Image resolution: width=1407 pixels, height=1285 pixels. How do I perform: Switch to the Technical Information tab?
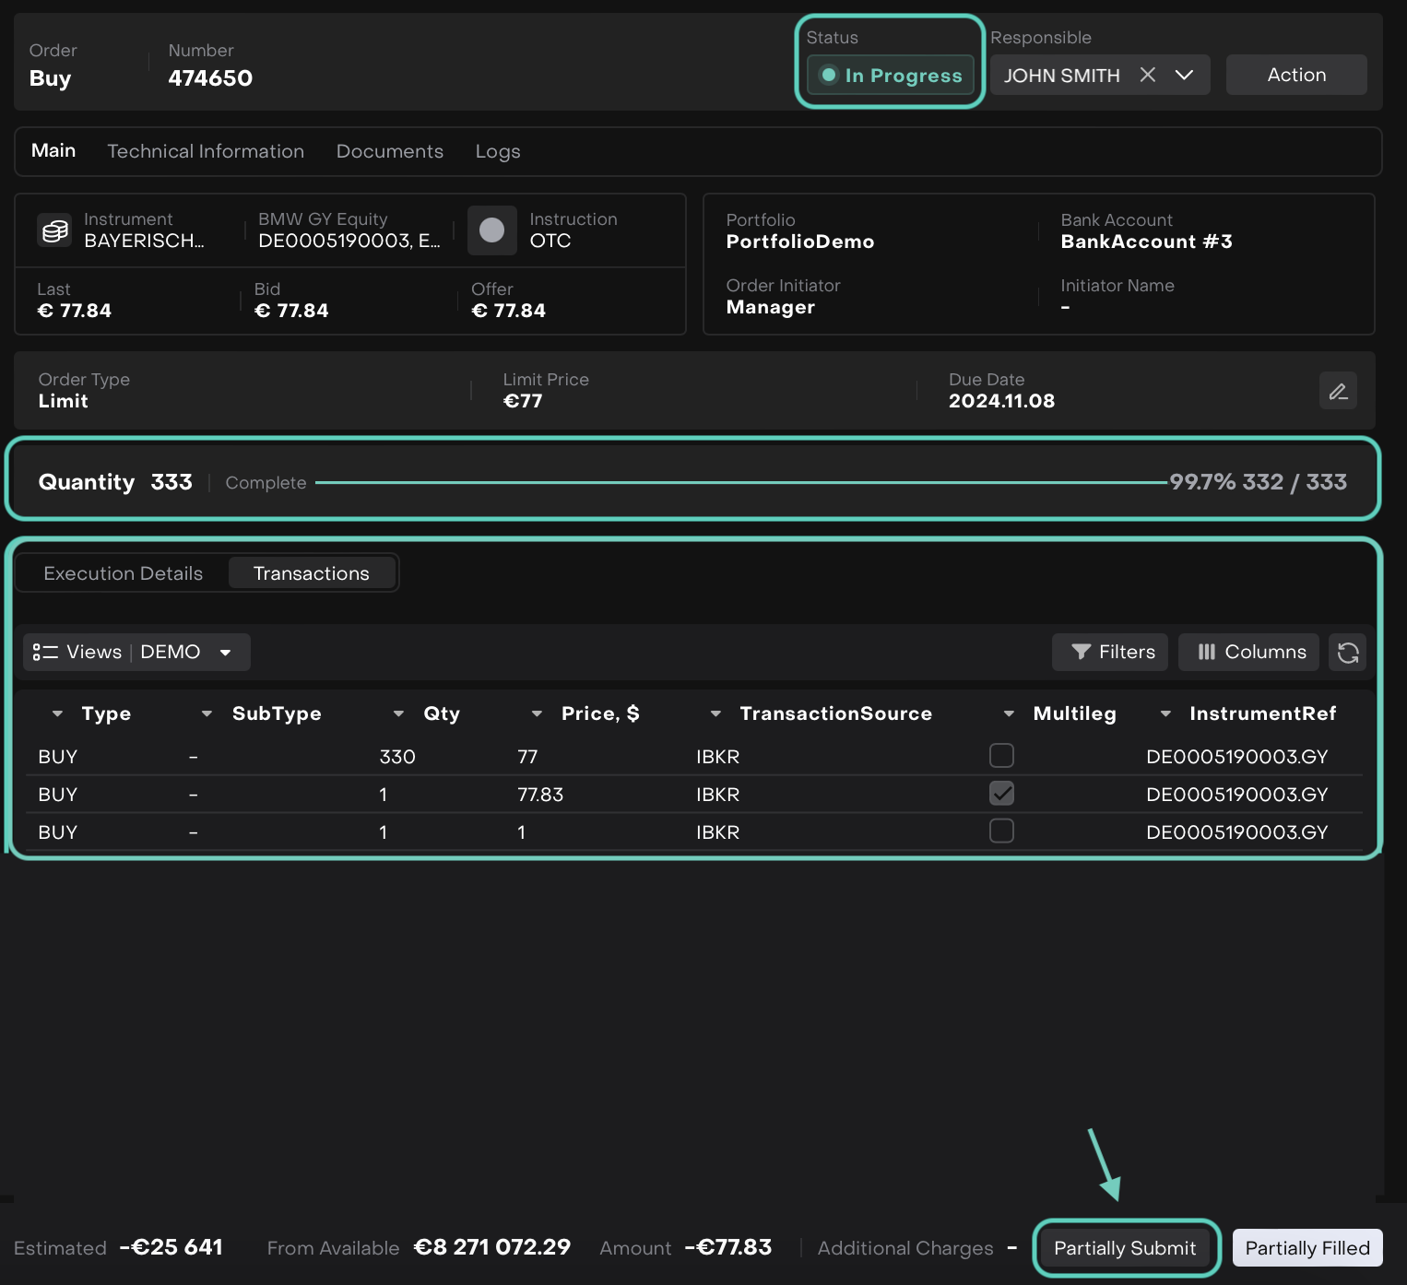click(x=206, y=151)
